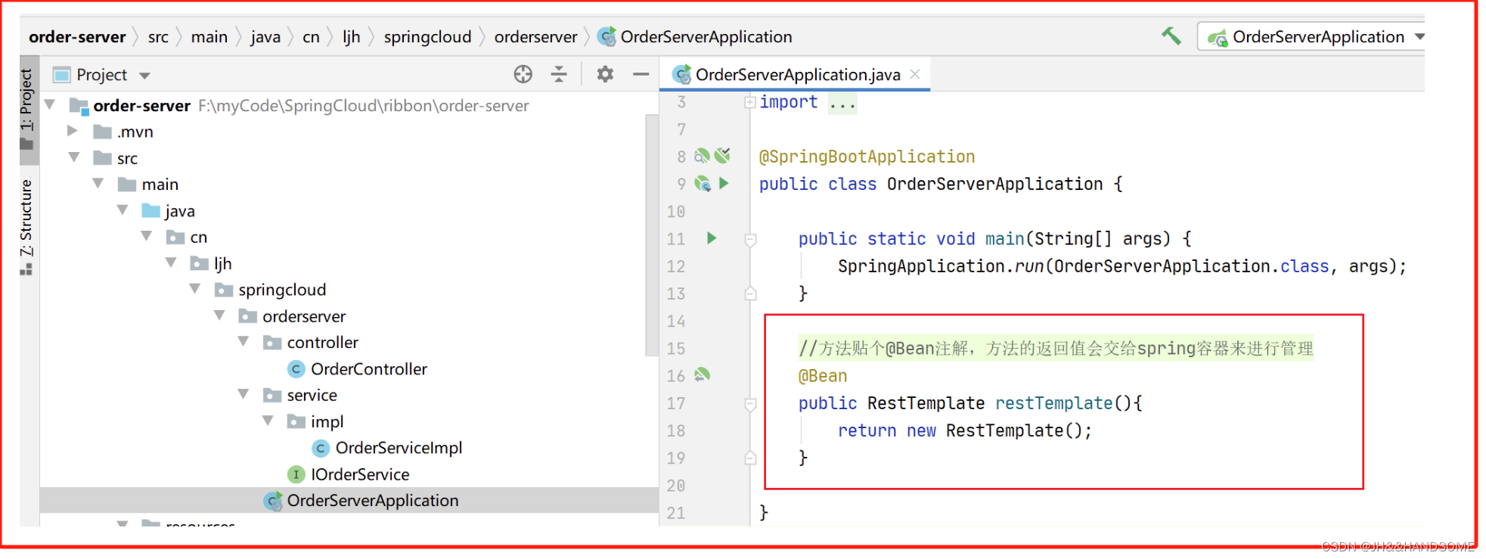This screenshot has height=559, width=1486.
Task: Collapse the main folder arrow
Action: (x=98, y=184)
